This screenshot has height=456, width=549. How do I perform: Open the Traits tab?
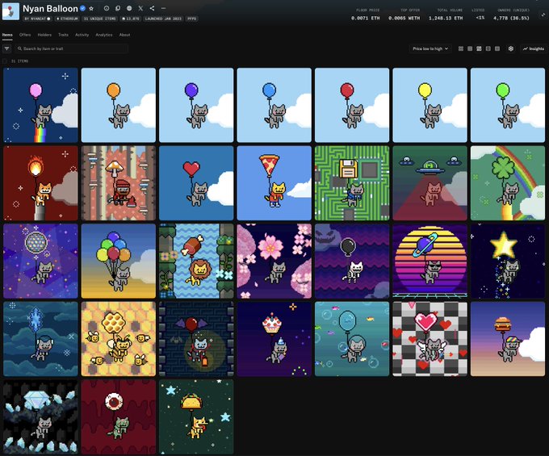63,35
